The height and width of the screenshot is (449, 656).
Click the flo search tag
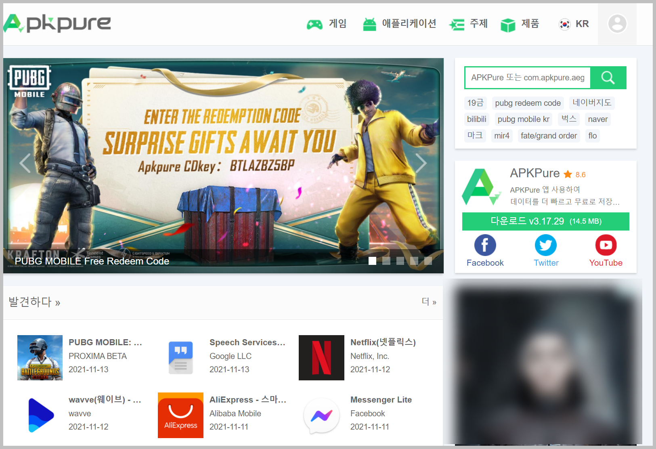click(593, 136)
